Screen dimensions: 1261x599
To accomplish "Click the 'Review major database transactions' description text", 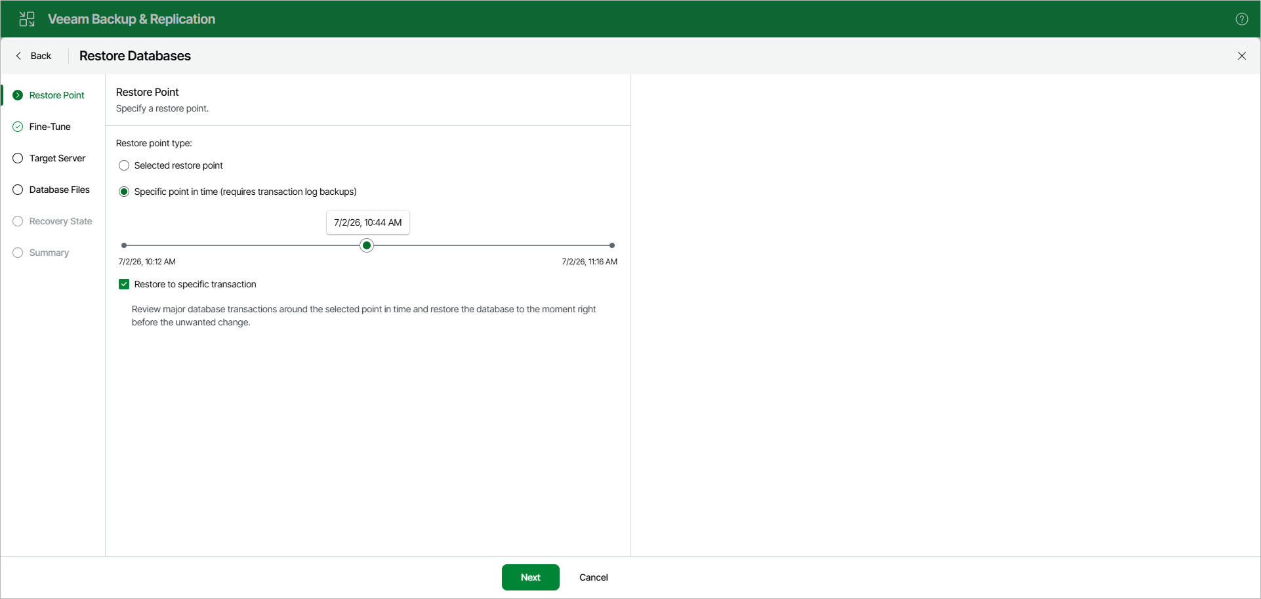I will pos(363,316).
